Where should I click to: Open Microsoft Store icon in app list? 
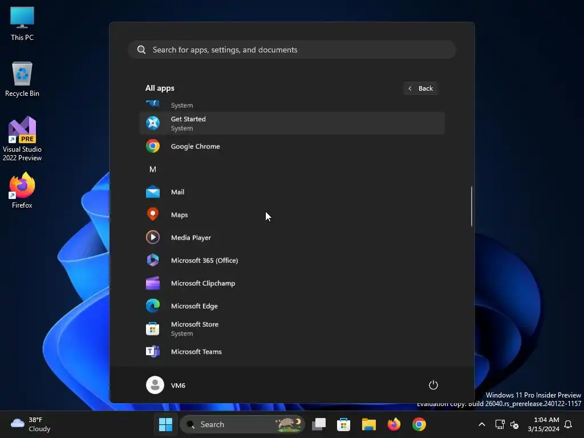[153, 328]
